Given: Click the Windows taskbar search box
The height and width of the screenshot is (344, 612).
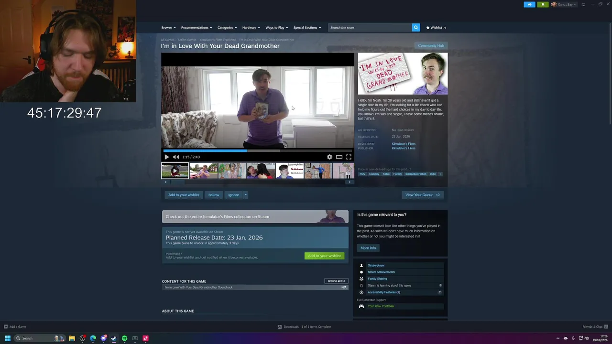Looking at the screenshot, I should point(40,338).
